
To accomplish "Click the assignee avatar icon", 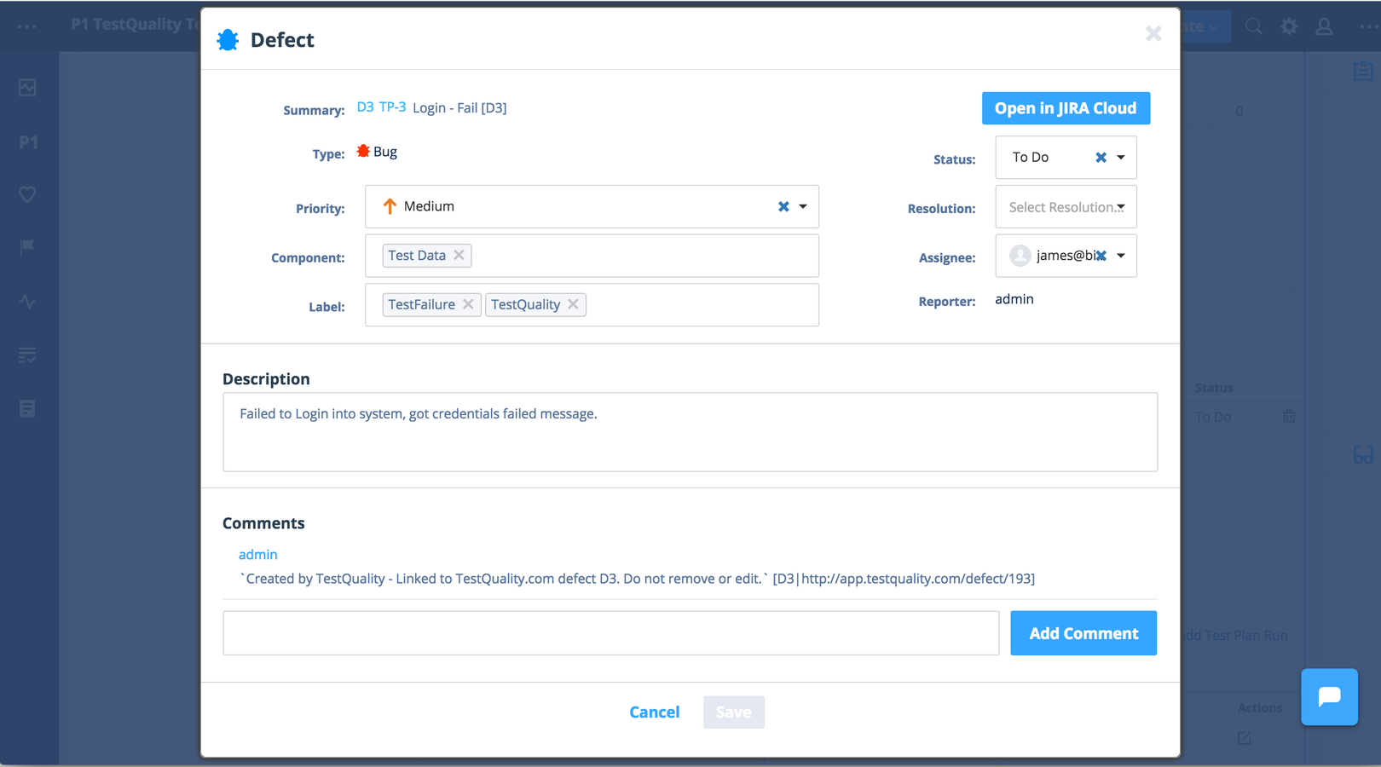I will pos(1020,256).
